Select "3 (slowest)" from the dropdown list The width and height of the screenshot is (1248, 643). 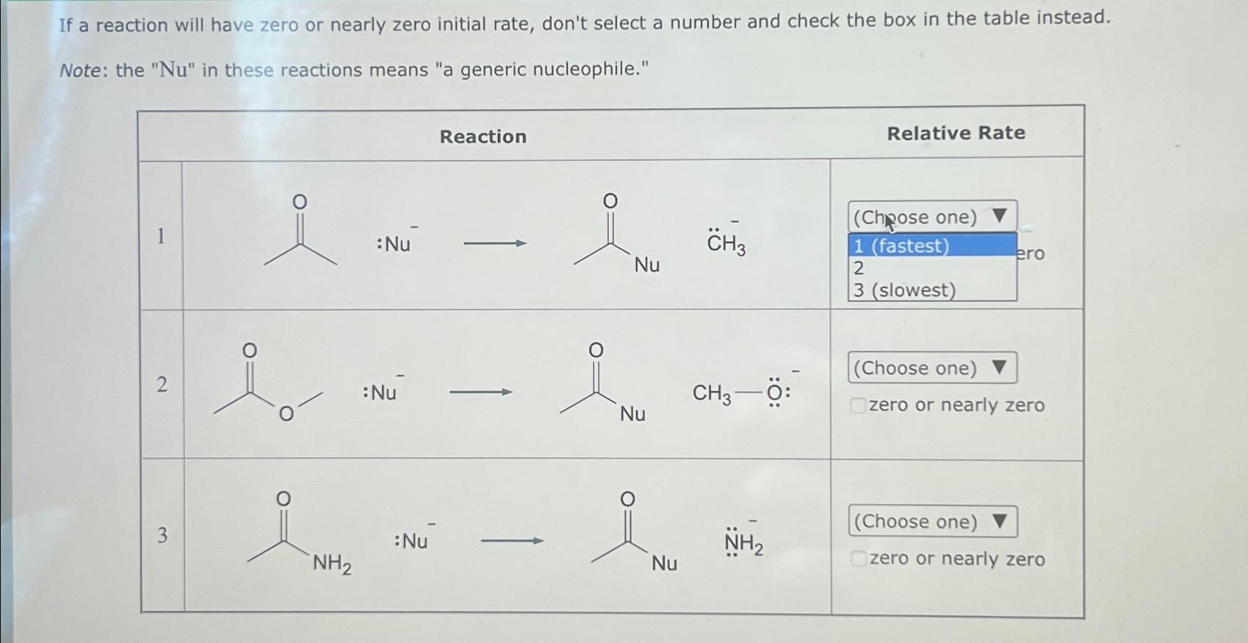tap(905, 290)
